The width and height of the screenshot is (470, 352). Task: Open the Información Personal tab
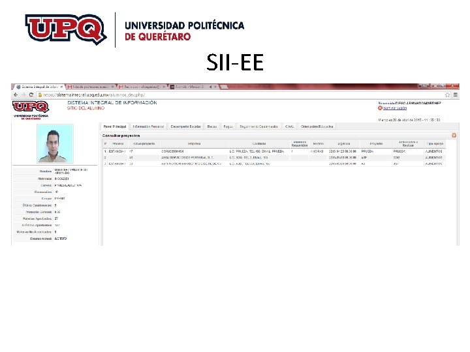148,126
